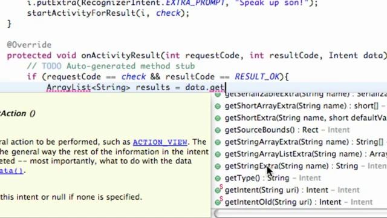Click green method icon beside getStringExtra

218,167
